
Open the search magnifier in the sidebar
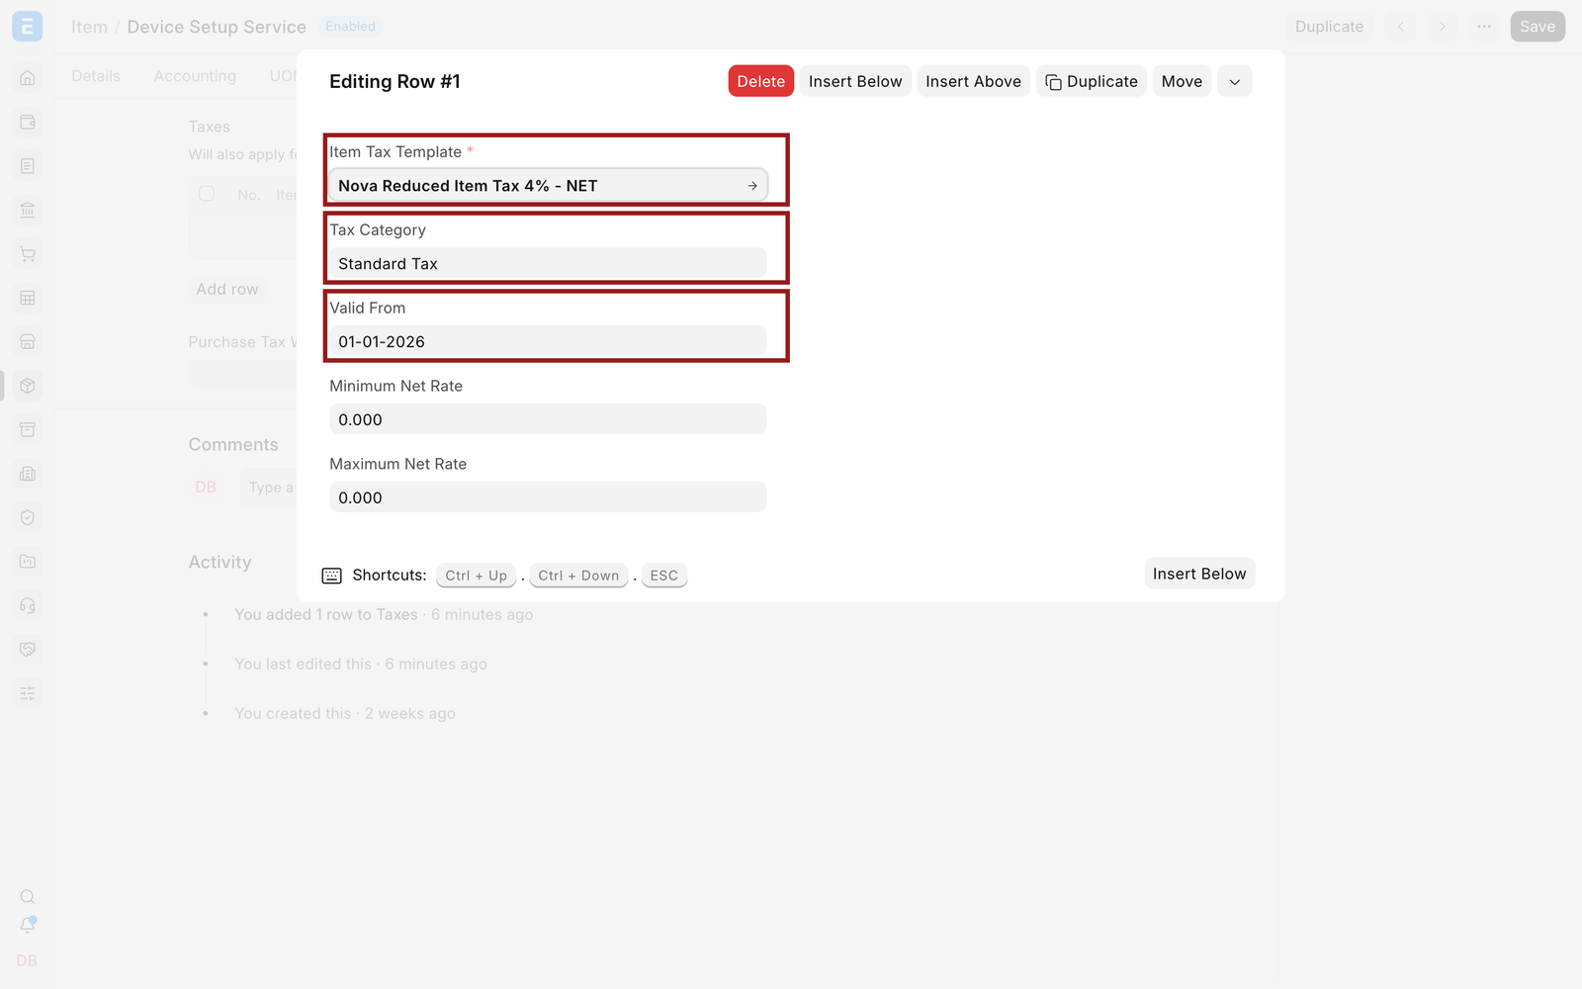tap(28, 897)
